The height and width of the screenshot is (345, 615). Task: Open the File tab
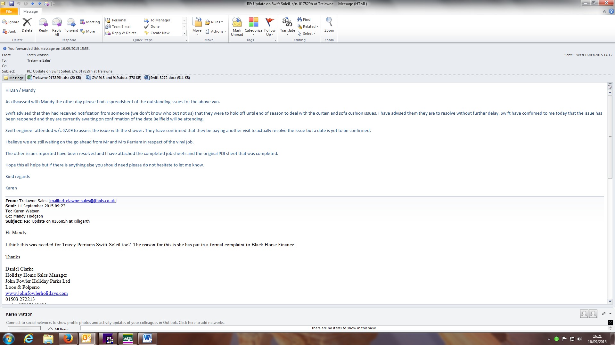click(x=9, y=11)
